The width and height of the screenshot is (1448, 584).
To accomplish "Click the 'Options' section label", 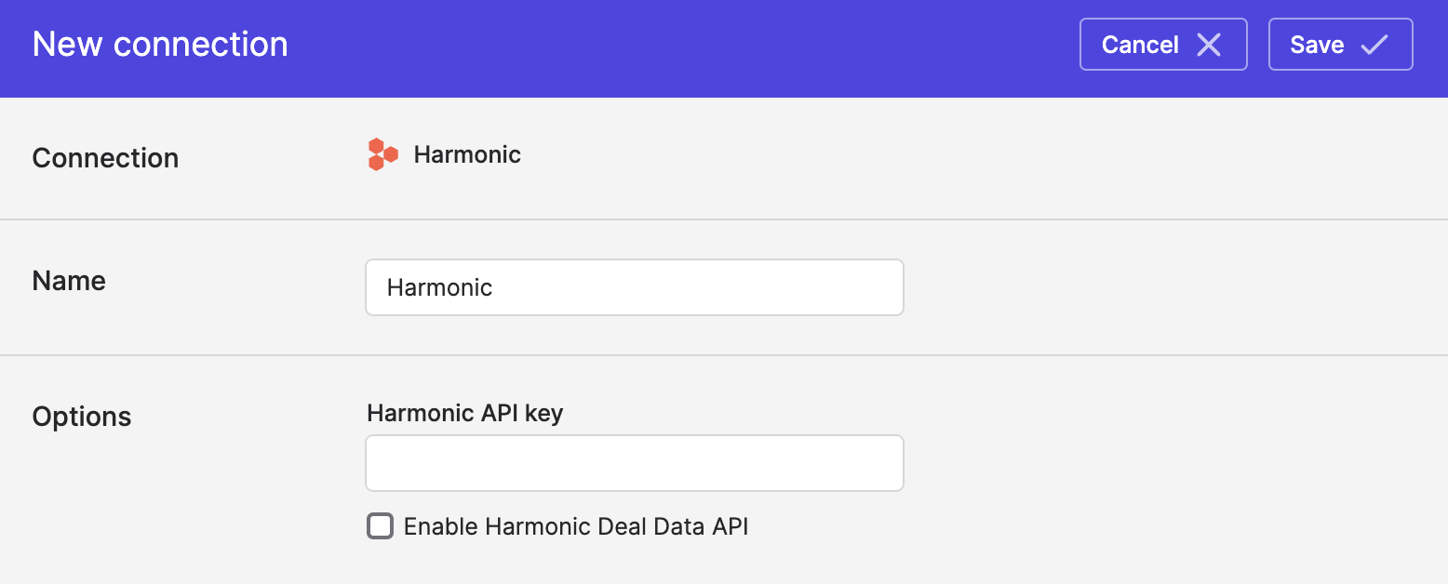I will (x=82, y=417).
